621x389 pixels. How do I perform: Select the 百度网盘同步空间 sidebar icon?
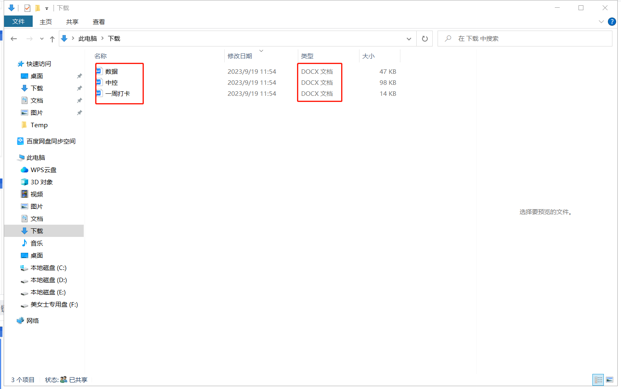click(x=20, y=141)
